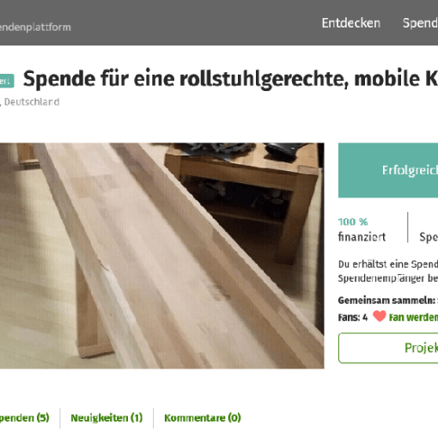Open the wooden ramp project photo
The width and height of the screenshot is (438, 438).
click(x=162, y=256)
